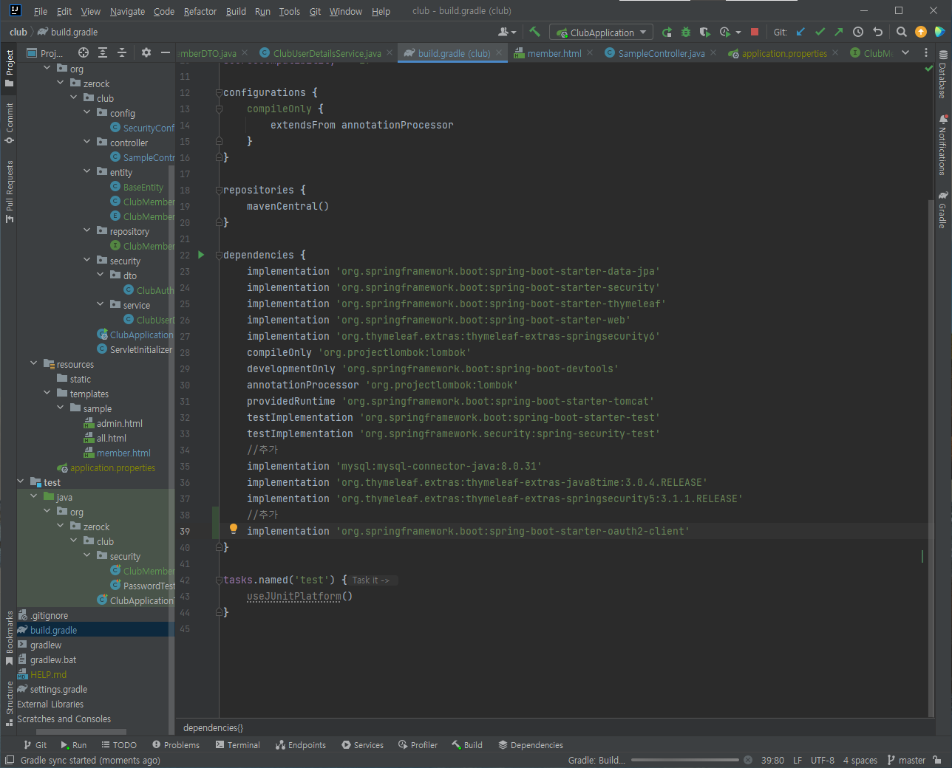Open the Problems tool window
The image size is (952, 768).
[x=175, y=745]
